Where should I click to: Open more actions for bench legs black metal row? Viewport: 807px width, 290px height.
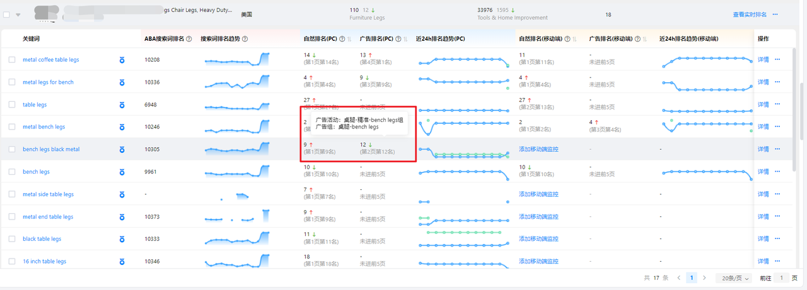(x=777, y=149)
